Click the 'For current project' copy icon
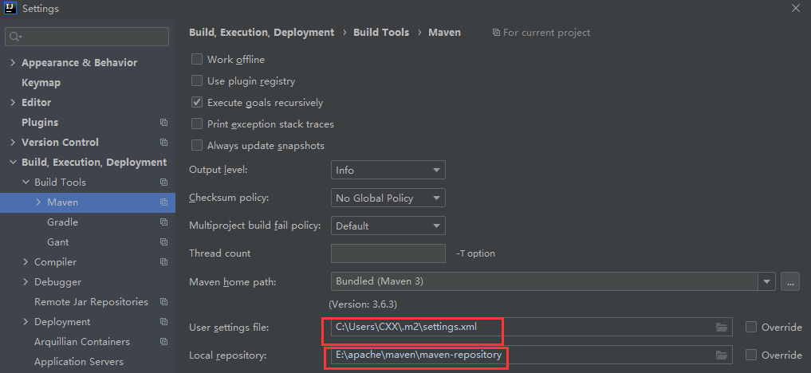 click(x=497, y=33)
